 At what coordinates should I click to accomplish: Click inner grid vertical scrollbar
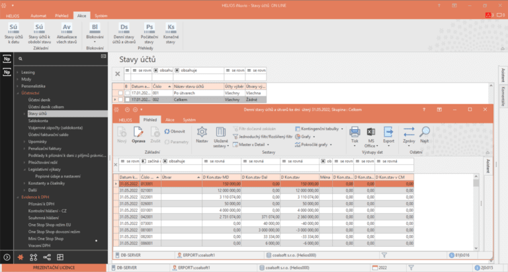click(476, 212)
